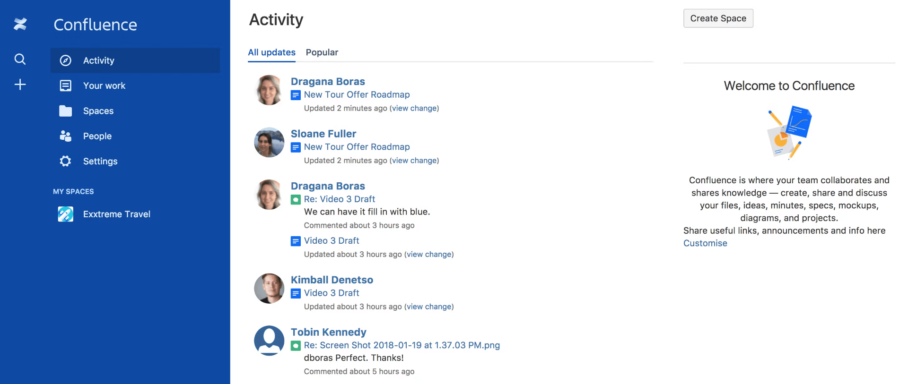This screenshot has width=908, height=384.
Task: Open Sloane's New Tour Offer Roadmap page
Action: coord(357,147)
